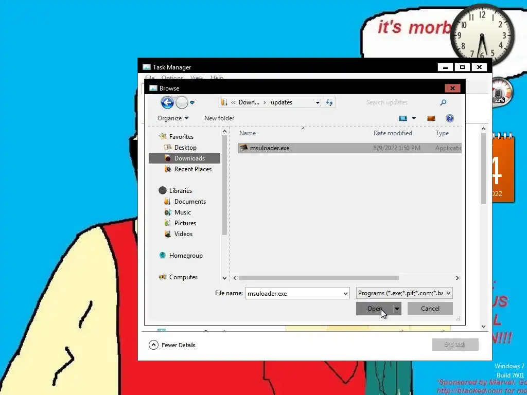The width and height of the screenshot is (527, 395).
Task: Select Computer in navigation pane
Action: (183, 277)
